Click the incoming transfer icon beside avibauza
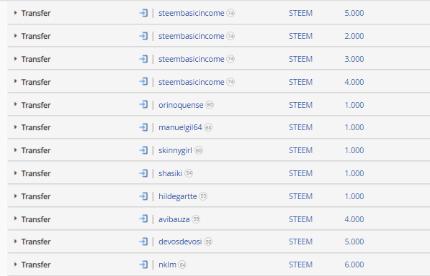The height and width of the screenshot is (276, 430). coord(143,218)
